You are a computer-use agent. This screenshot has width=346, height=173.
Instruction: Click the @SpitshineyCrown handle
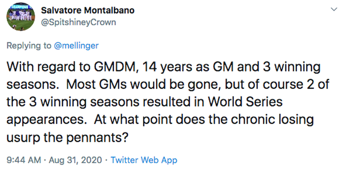[x=78, y=22]
